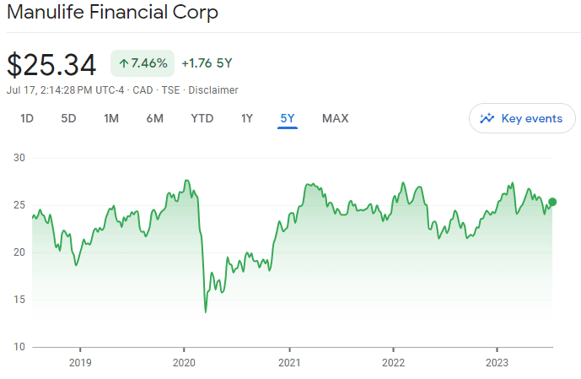This screenshot has height=379, width=581.
Task: Click the 2021 label on the time axis
Action: pyautogui.click(x=289, y=360)
